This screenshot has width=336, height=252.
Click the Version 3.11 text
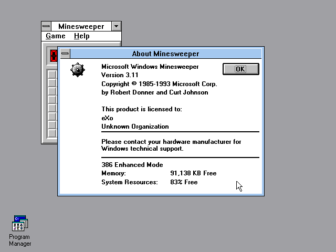coord(120,75)
